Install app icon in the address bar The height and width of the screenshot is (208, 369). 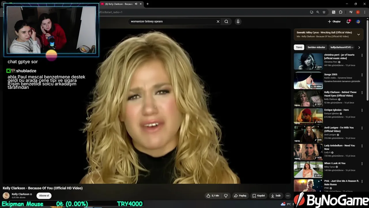[312, 12]
